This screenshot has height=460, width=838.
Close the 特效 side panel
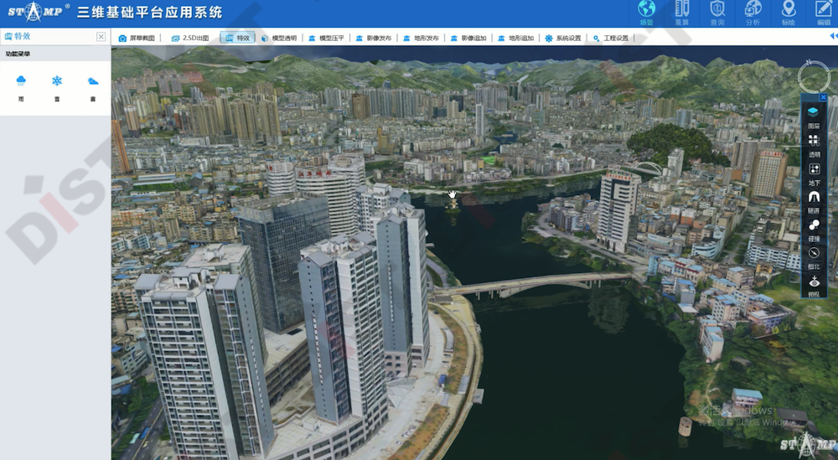(x=101, y=37)
